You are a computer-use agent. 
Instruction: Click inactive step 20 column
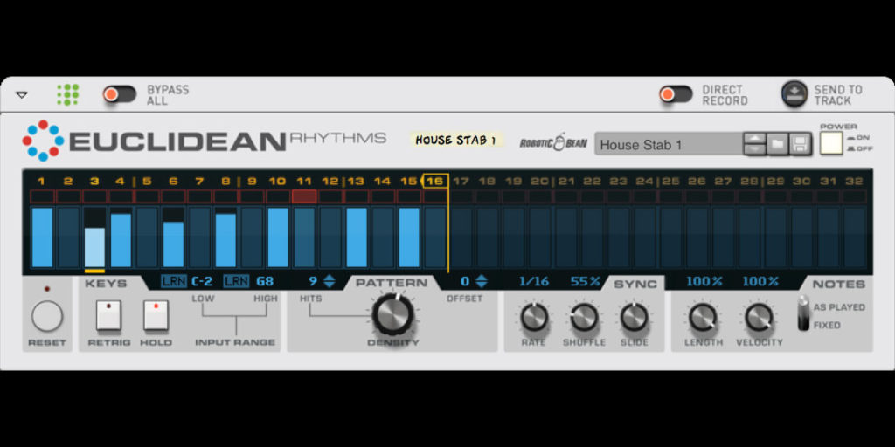pos(540,237)
